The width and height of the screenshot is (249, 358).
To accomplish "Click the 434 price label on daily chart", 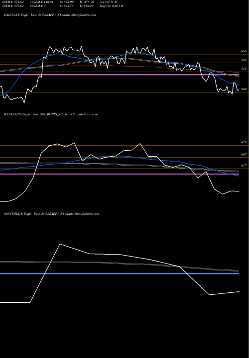I will click(x=244, y=60).
